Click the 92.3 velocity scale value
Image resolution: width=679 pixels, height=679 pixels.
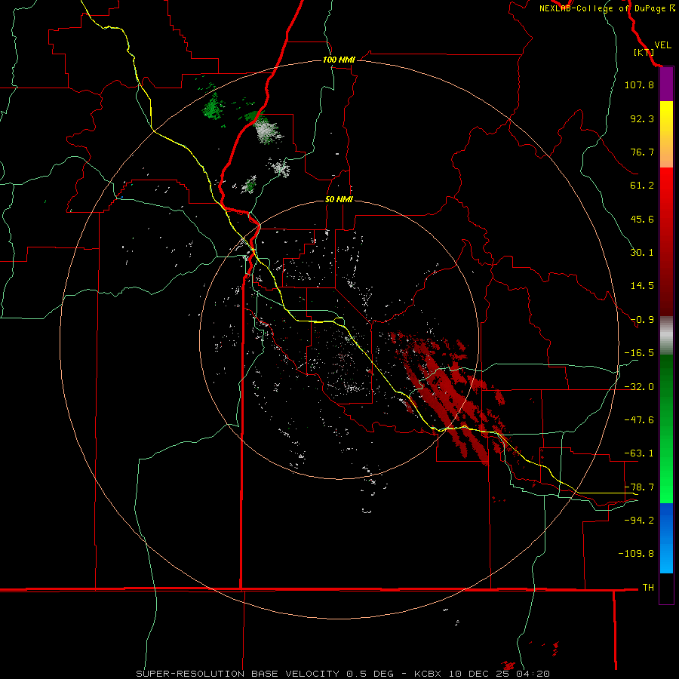click(x=642, y=118)
